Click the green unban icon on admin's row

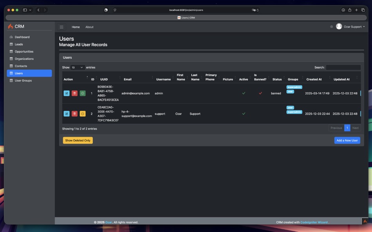pos(82,93)
